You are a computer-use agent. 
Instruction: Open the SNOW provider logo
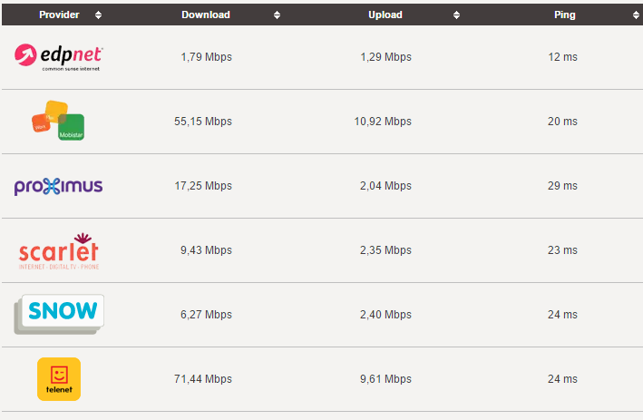point(59,314)
